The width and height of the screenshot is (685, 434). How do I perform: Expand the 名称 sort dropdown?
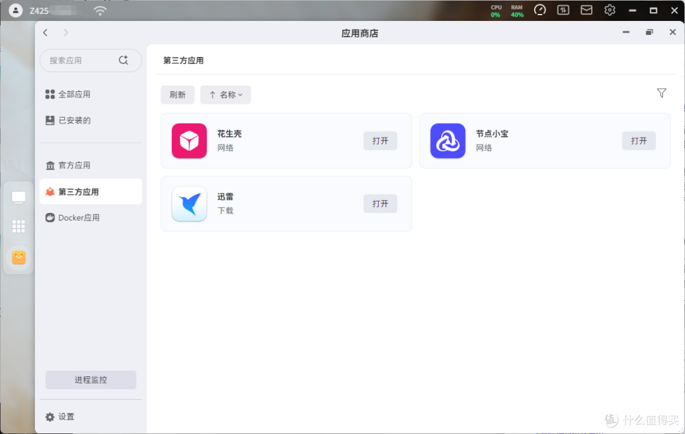coord(225,94)
